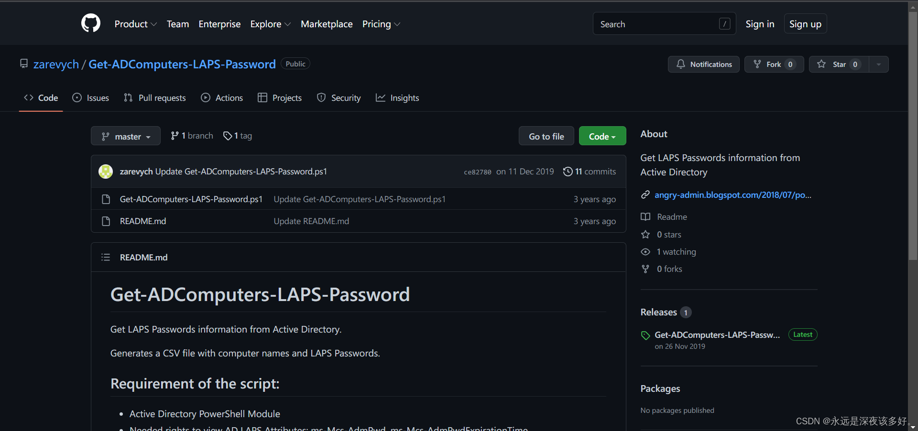This screenshot has width=918, height=431.
Task: Open the green Code dropdown button
Action: [602, 136]
